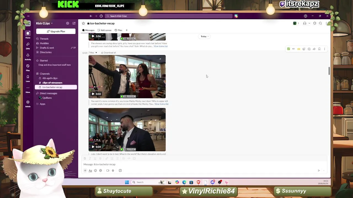The height and width of the screenshot is (198, 353).
Task: Save message for later with bookmark icon
Action: click(319, 49)
